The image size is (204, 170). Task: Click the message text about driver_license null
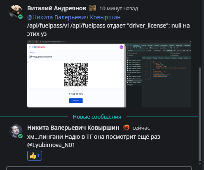108,30
